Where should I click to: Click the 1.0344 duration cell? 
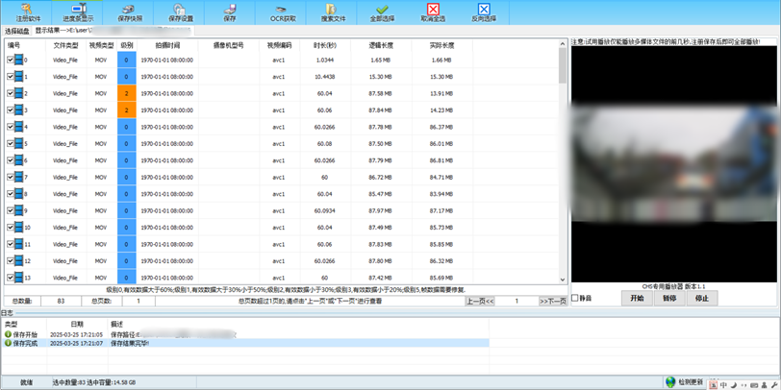(325, 60)
